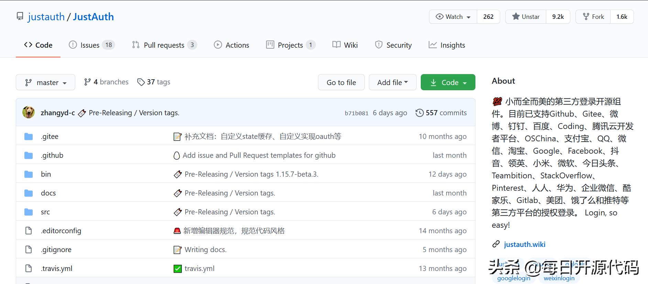Screen dimensions: 648x284
Task: View the 262 watchers count
Action: [x=488, y=17]
